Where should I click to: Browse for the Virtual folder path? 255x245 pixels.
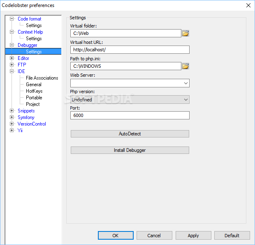click(185, 33)
